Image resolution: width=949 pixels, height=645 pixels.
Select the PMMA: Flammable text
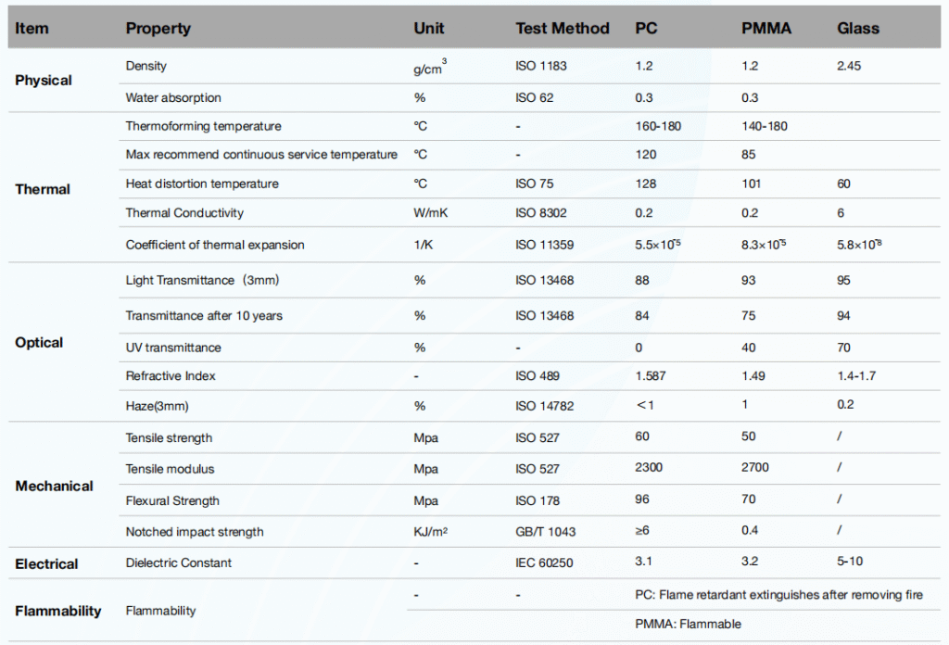(688, 625)
